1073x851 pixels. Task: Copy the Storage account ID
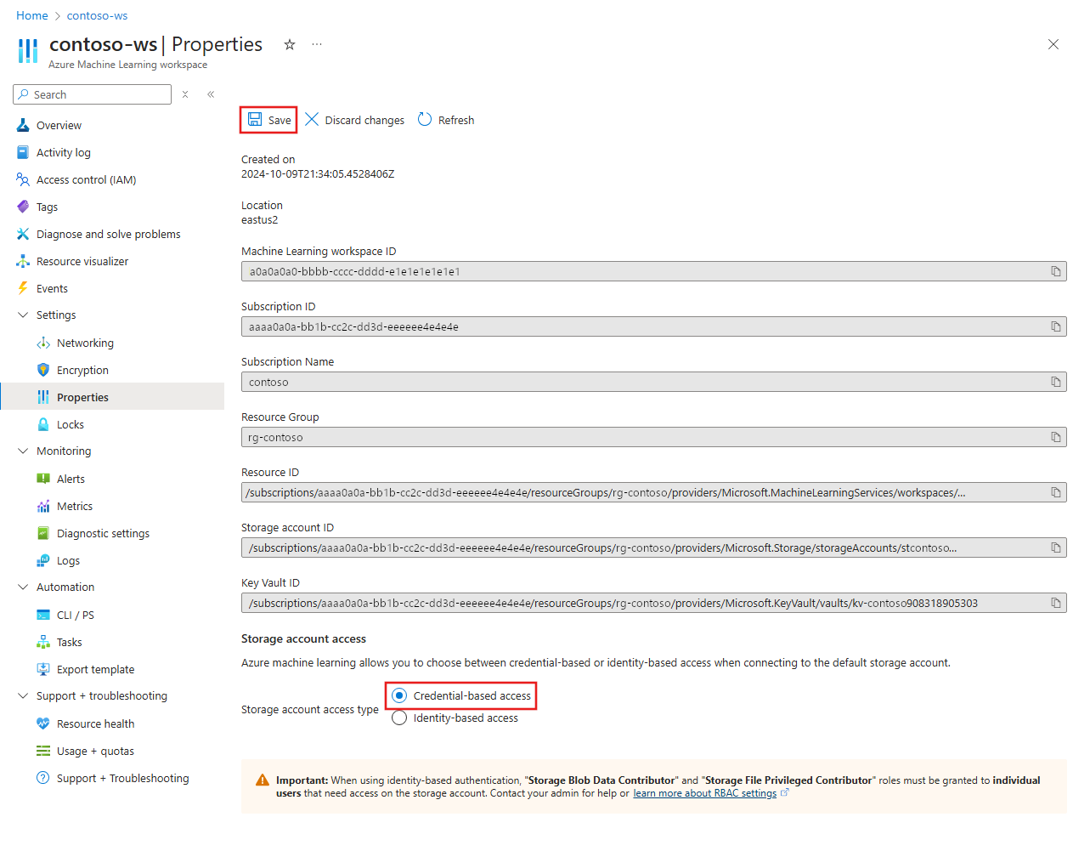click(1055, 547)
